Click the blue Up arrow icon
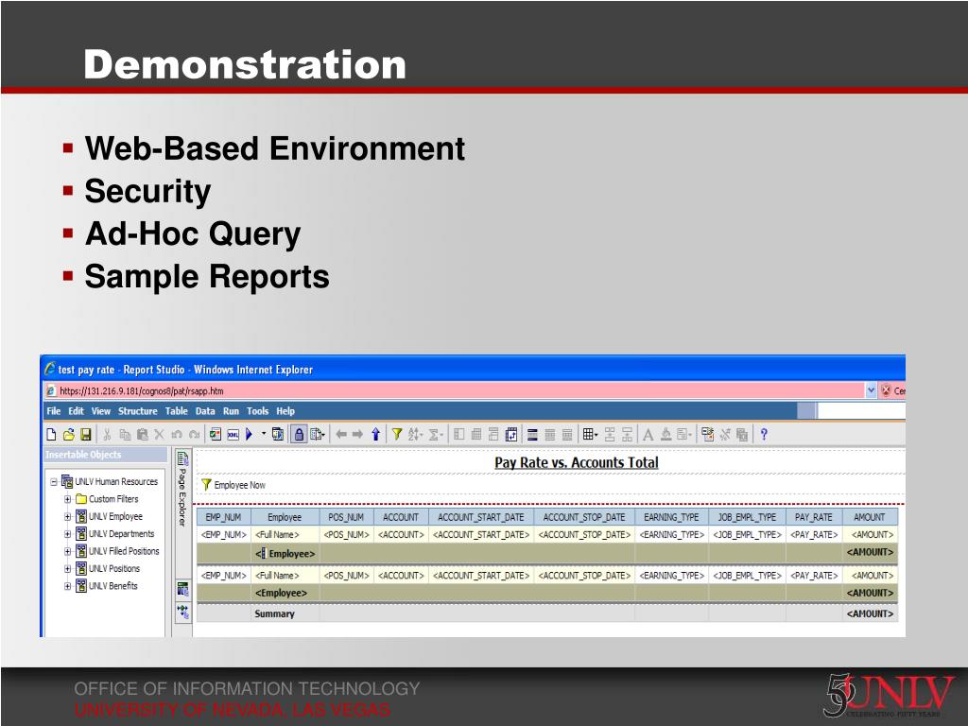This screenshot has height=726, width=968. pyautogui.click(x=375, y=435)
